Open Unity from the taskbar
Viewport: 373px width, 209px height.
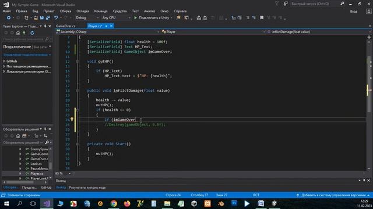click(194, 204)
